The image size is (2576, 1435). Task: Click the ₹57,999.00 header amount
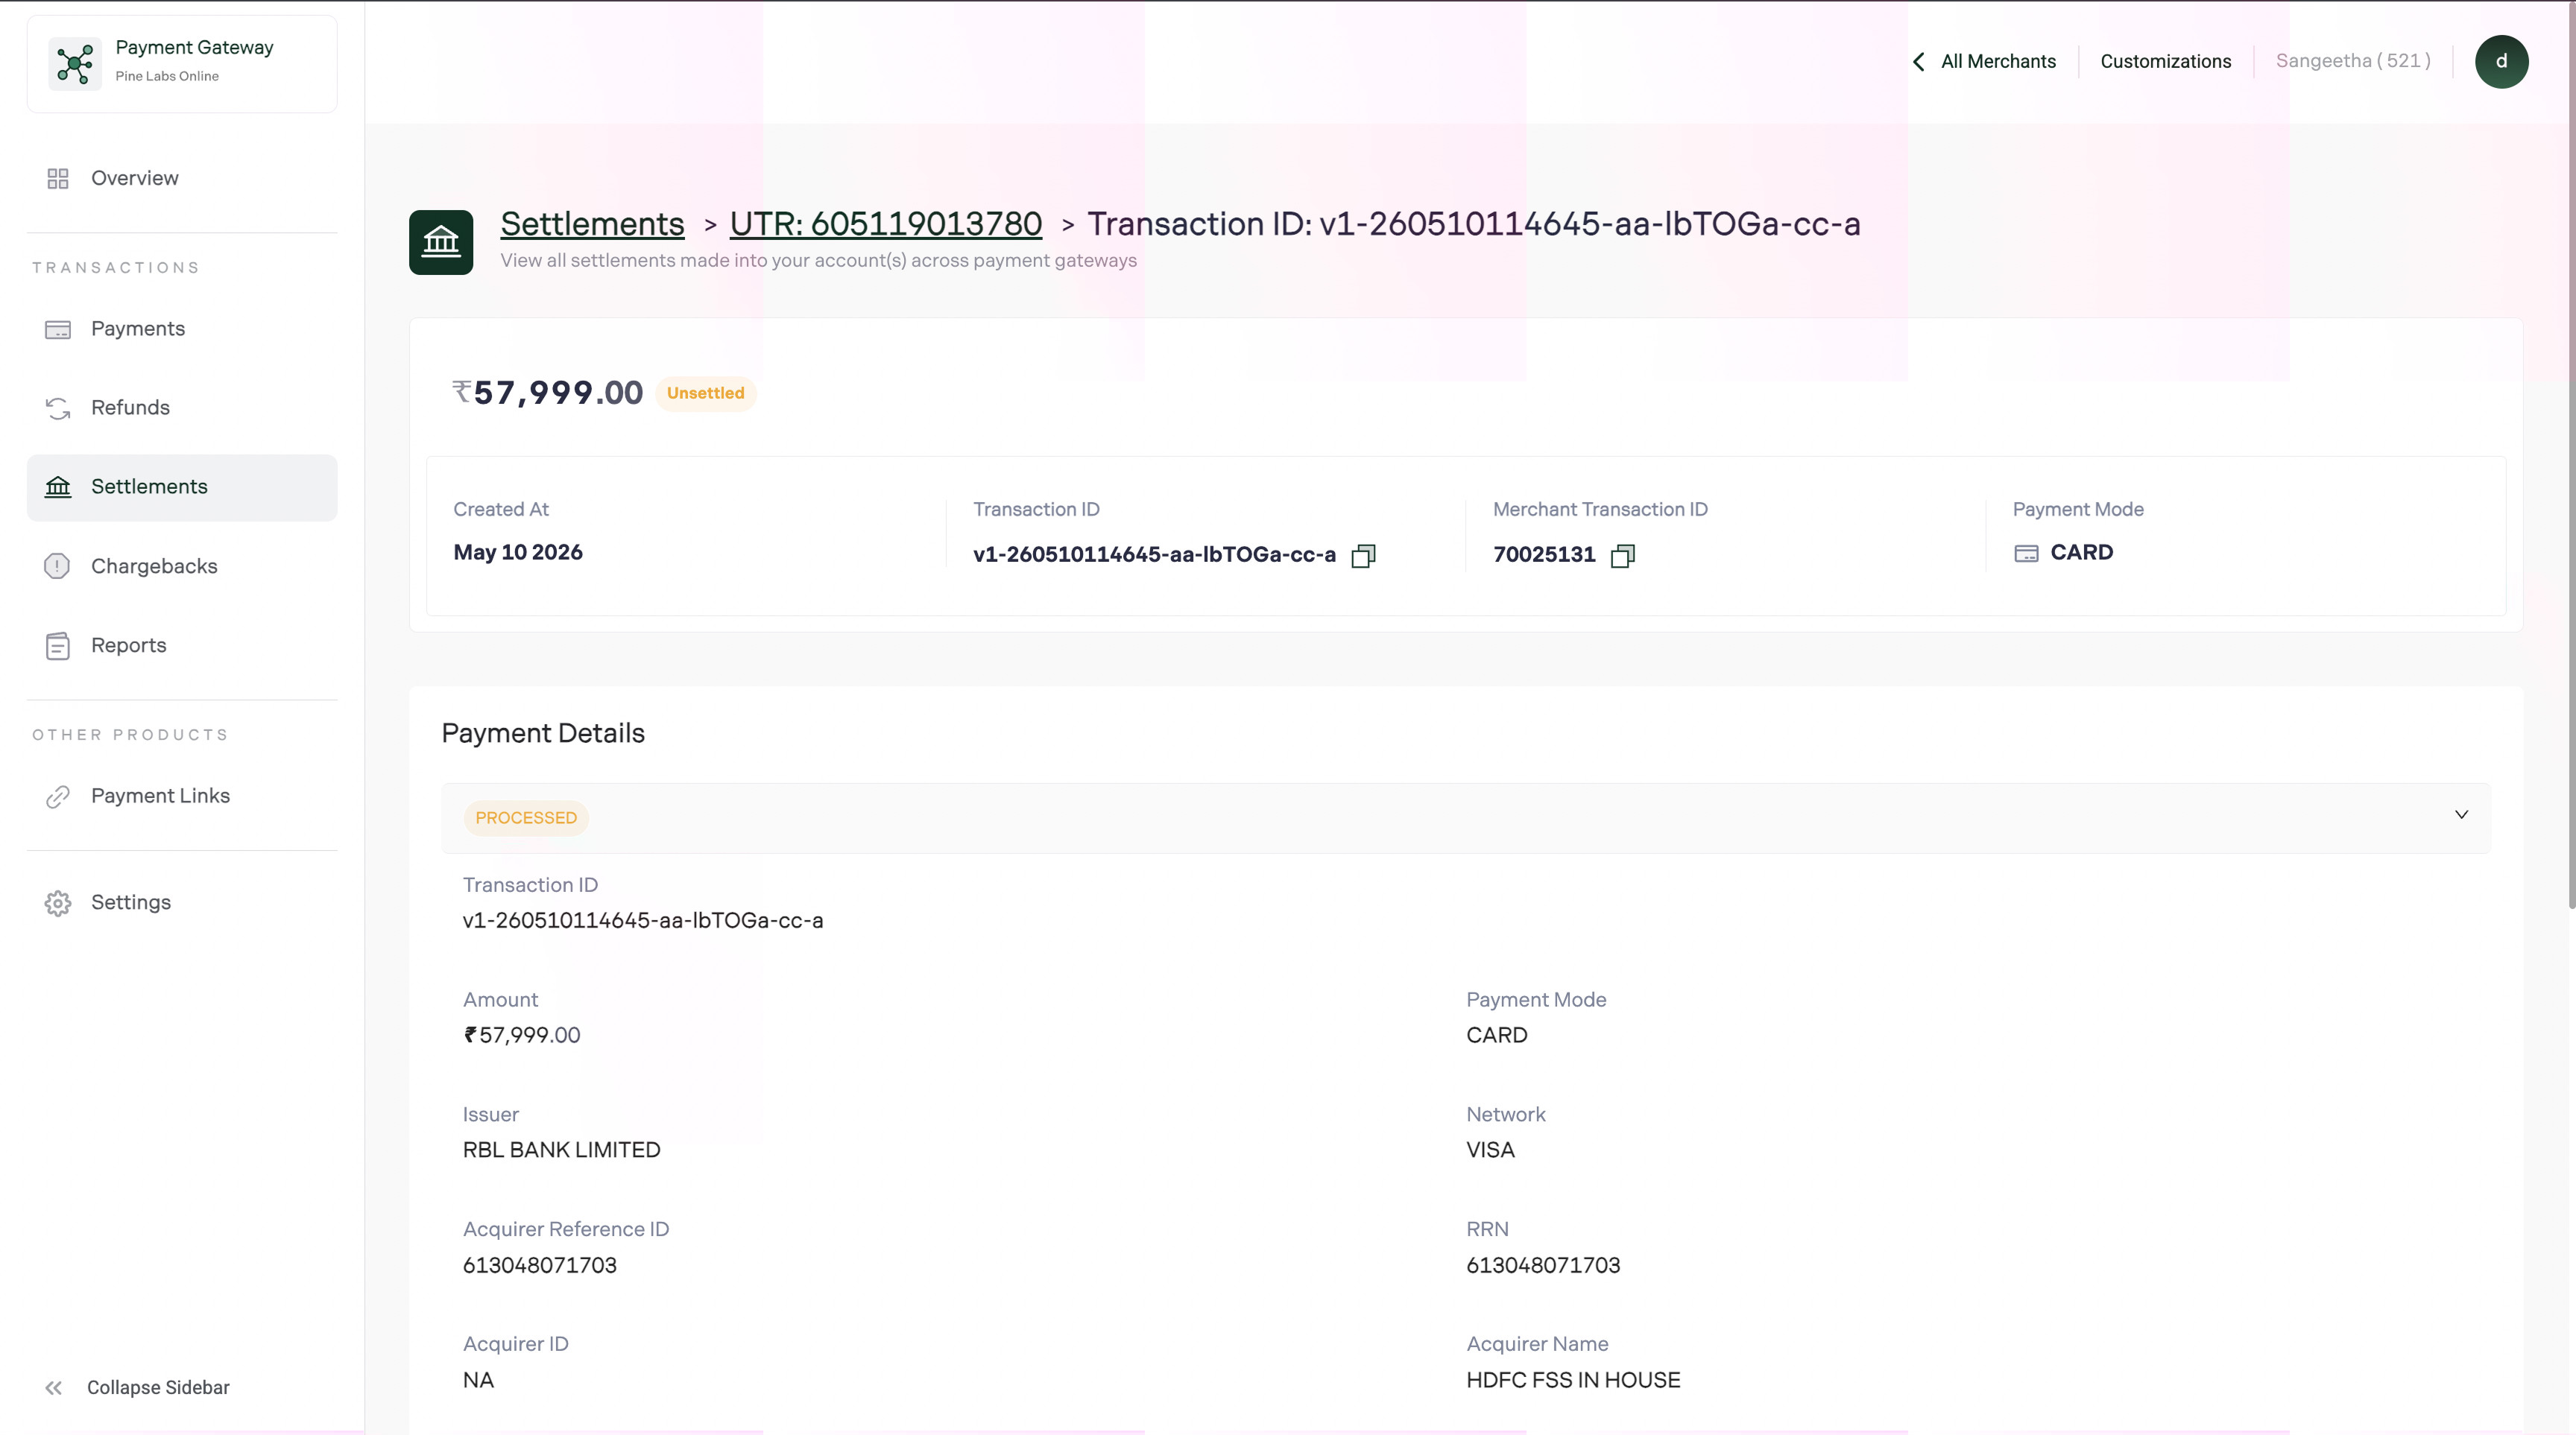click(x=547, y=393)
